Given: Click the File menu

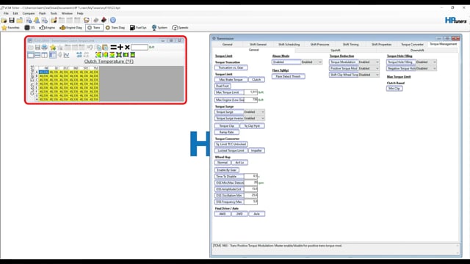Looking at the screenshot, I should [6, 13].
